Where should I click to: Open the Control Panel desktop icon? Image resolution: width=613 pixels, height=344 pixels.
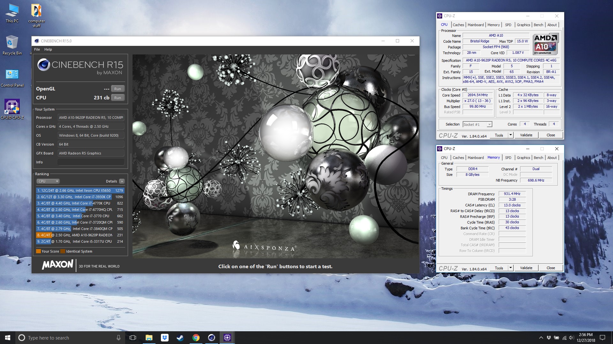point(12,78)
